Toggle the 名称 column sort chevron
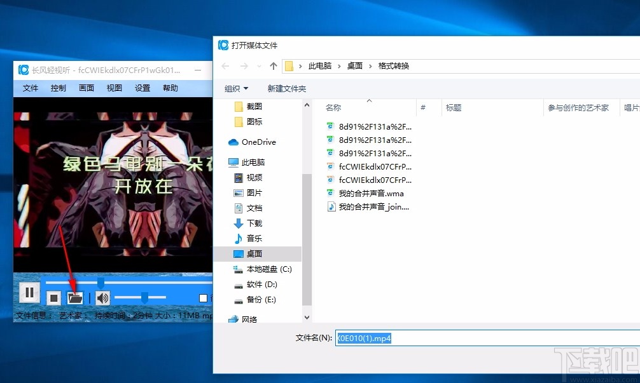640x383 pixels. [369, 100]
